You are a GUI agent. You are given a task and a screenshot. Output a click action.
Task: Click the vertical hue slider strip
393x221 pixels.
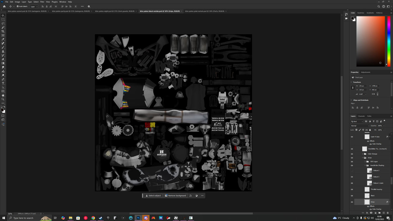coord(389,41)
